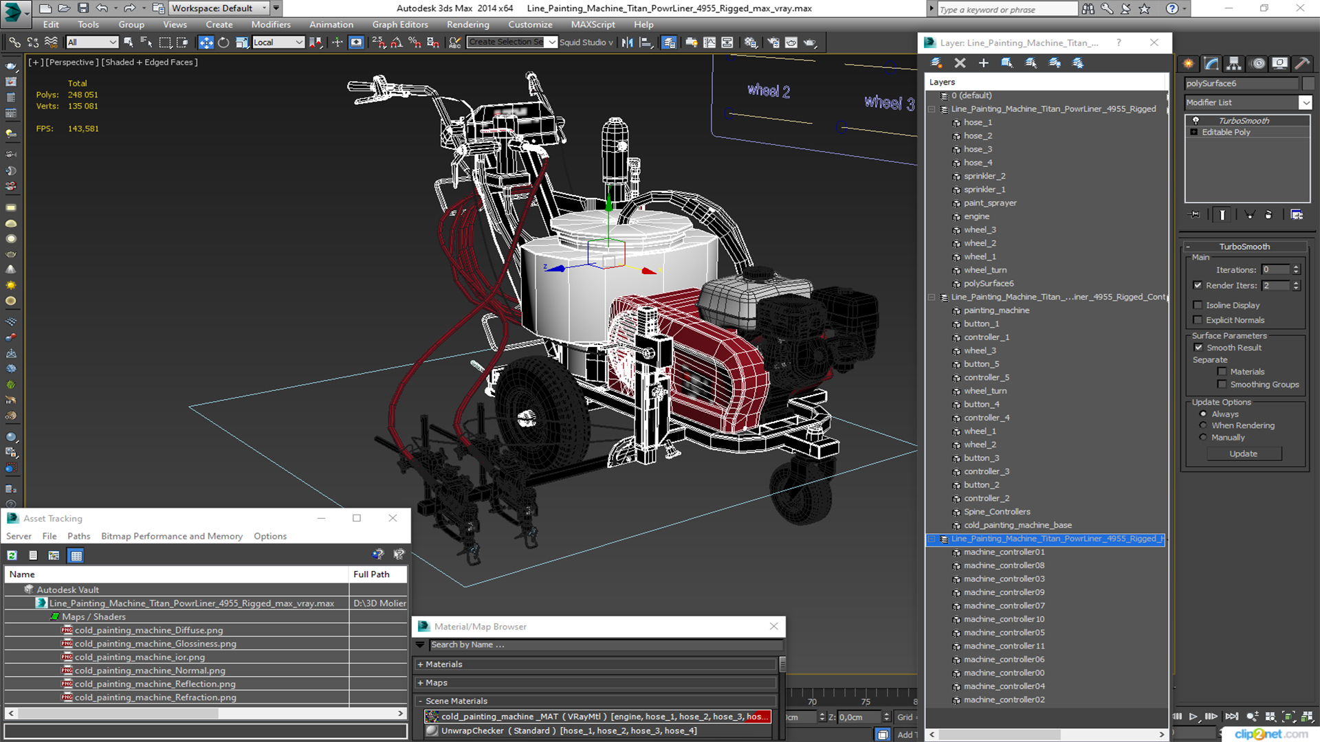The height and width of the screenshot is (742, 1320).
Task: Open the Utilities hammer tab
Action: point(1302,63)
